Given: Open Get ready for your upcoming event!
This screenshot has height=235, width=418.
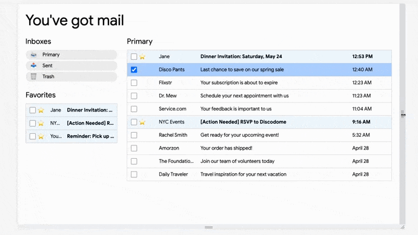Looking at the screenshot, I should 239,135.
